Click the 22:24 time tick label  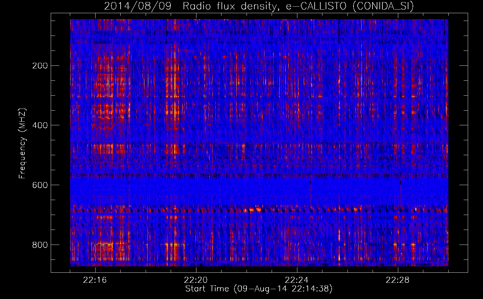click(x=297, y=280)
